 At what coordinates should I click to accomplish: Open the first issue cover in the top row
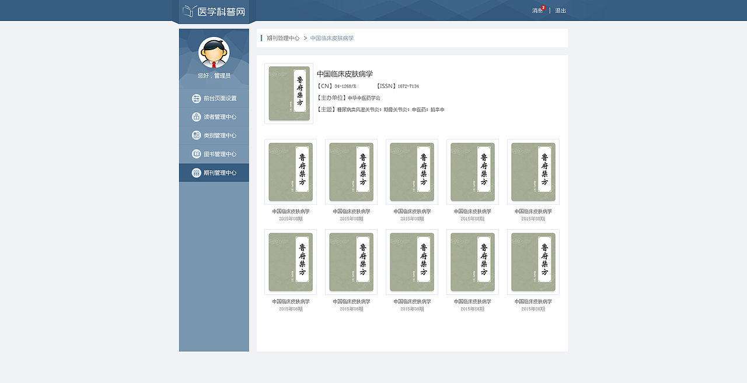coord(291,172)
